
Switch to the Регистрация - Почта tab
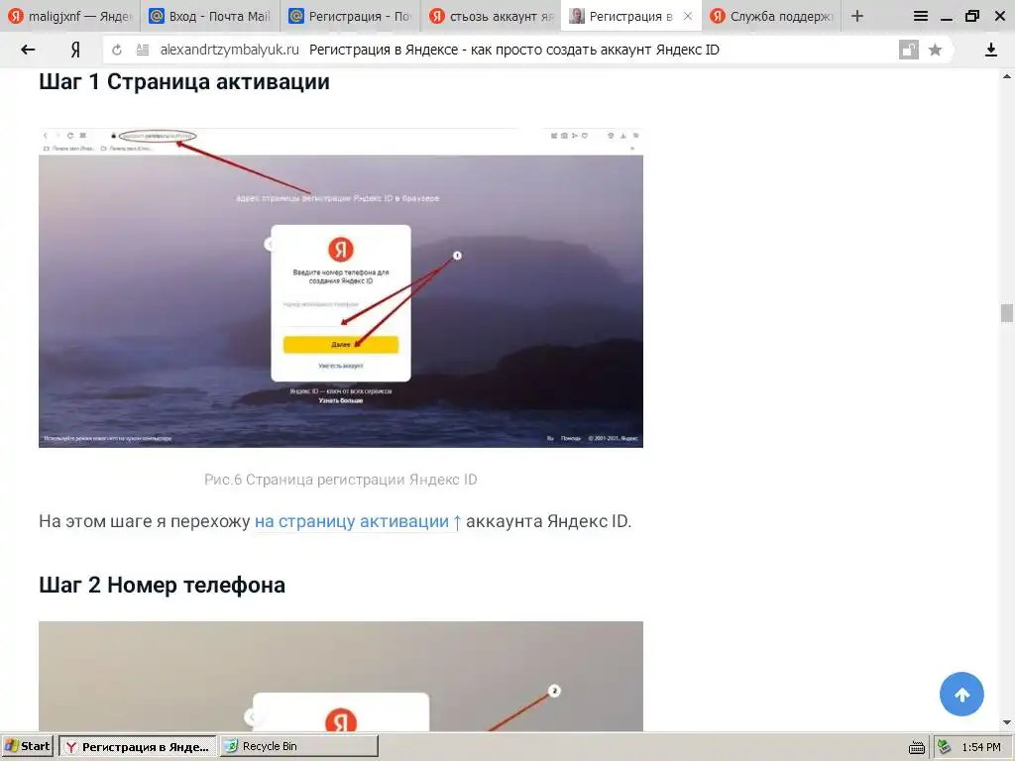click(350, 16)
